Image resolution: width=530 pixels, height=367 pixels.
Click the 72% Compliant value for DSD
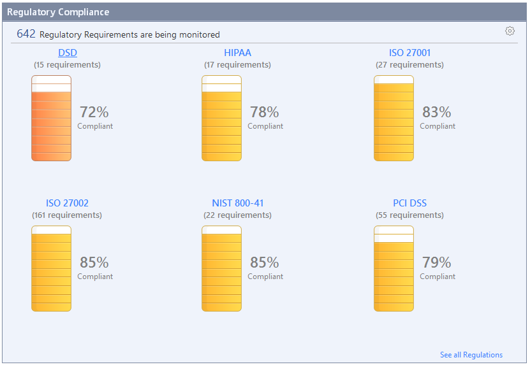[x=94, y=113]
